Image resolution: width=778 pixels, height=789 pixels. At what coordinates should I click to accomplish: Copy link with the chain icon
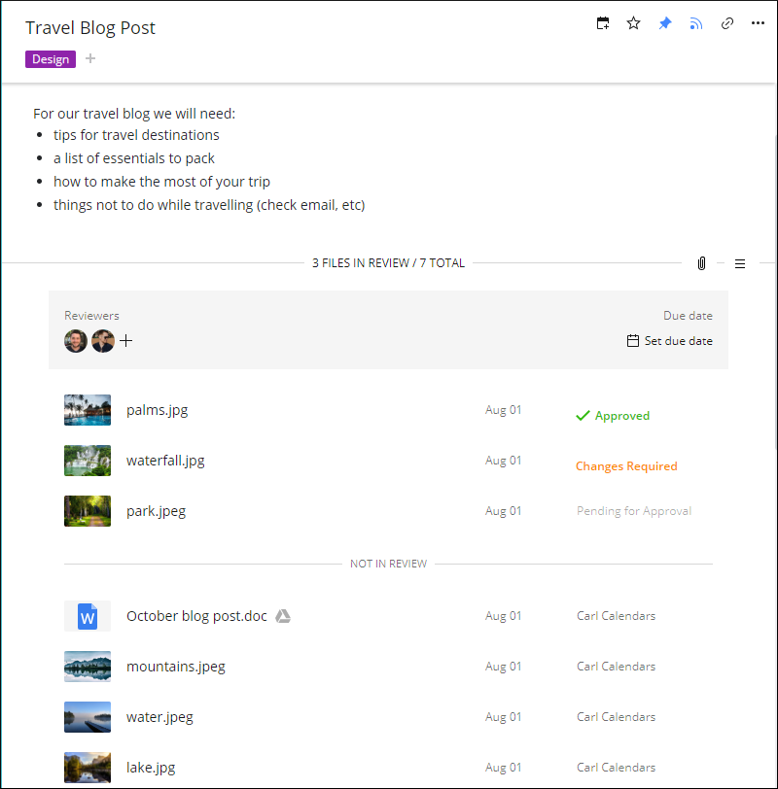point(727,23)
